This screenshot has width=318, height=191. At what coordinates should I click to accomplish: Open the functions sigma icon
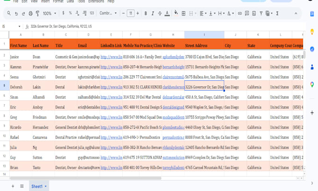tap(277, 14)
